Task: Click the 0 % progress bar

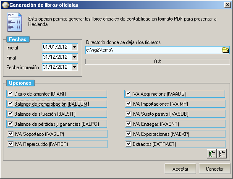Action: pos(157,62)
